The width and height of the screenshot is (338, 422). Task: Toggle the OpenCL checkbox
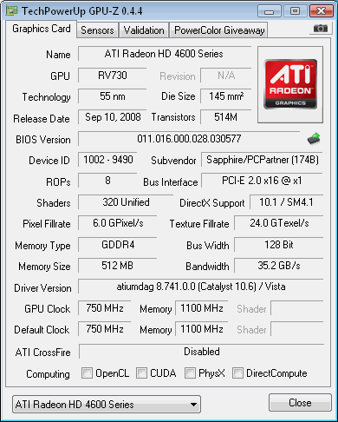[87, 373]
